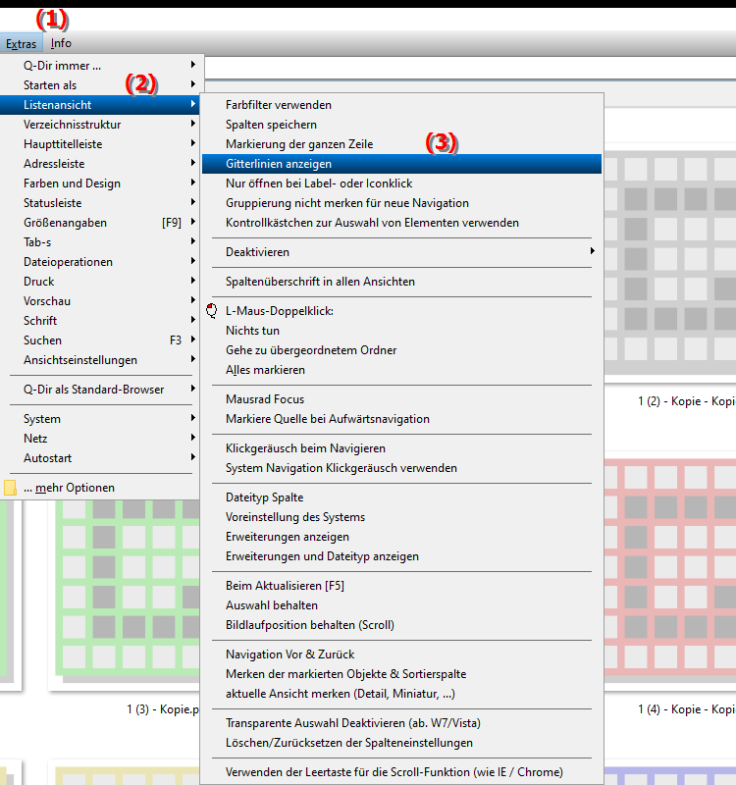The image size is (736, 785).
Task: Toggle Spaltenüberschrift in allen Ansichten
Action: (401, 282)
